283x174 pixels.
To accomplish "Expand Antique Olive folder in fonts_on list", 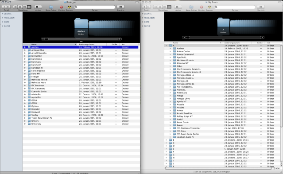I will [x=25, y=50].
